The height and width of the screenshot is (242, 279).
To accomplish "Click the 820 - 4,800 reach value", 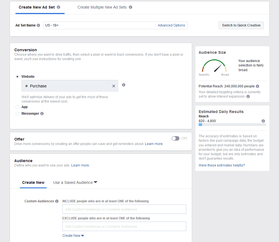I will click(207, 121).
